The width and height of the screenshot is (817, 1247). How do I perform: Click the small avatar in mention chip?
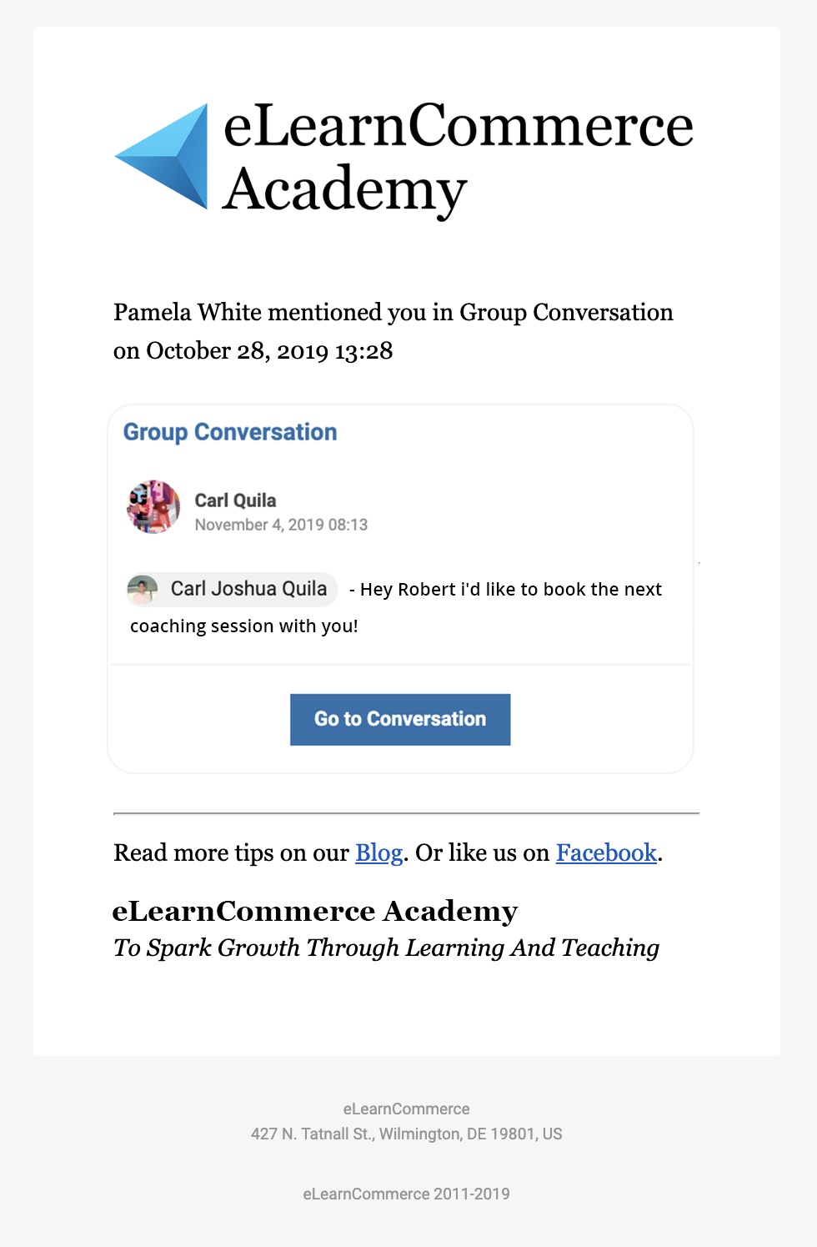click(143, 590)
